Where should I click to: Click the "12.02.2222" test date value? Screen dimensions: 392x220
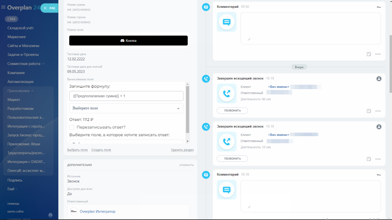point(76,59)
